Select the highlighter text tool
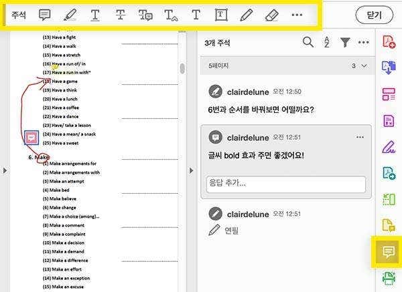The height and width of the screenshot is (292, 402). (x=70, y=15)
